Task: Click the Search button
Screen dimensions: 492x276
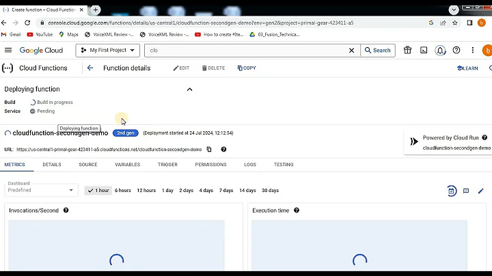Action: [378, 50]
